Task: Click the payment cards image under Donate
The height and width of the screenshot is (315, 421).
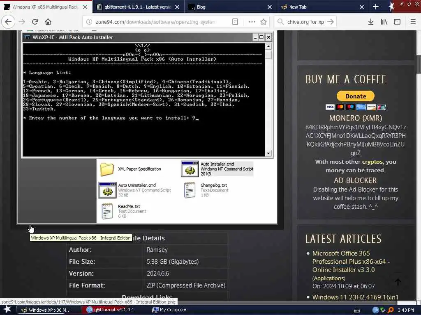Action: pos(356,107)
